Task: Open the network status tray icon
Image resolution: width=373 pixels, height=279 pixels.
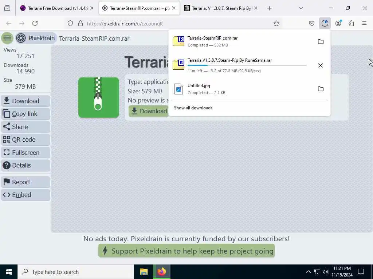Action: (317, 272)
